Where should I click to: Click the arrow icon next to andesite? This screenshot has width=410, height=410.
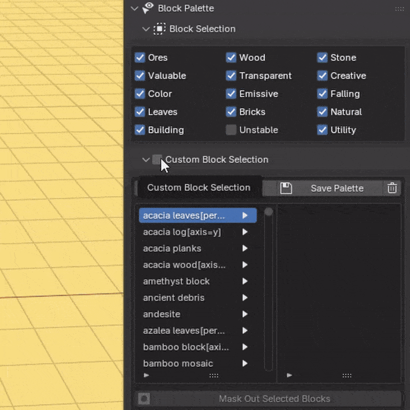pyautogui.click(x=245, y=314)
